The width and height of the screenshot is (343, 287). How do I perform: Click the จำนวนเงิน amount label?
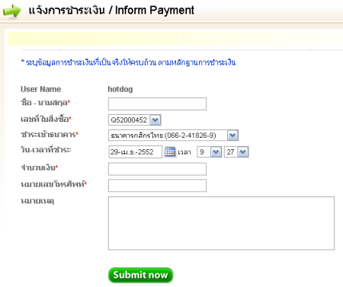click(40, 167)
